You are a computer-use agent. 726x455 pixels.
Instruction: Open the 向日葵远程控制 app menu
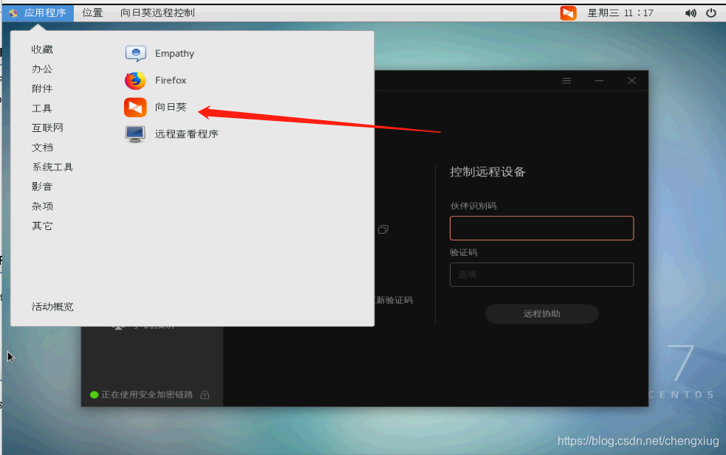pos(157,13)
